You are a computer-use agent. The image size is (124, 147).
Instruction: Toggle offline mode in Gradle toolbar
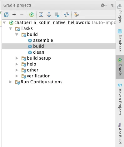point(67,15)
